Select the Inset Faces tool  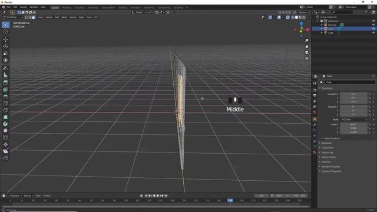point(5,90)
